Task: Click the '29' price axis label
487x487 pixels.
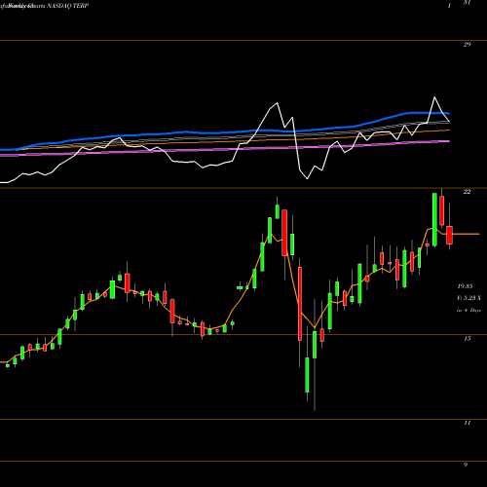Action: (467, 45)
